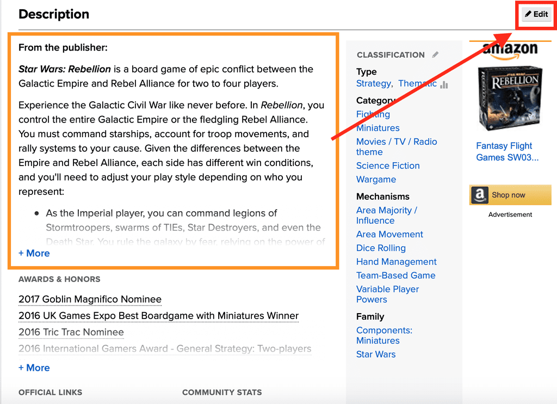Click the pencil icon next to Classification
557x404 pixels.
[436, 55]
